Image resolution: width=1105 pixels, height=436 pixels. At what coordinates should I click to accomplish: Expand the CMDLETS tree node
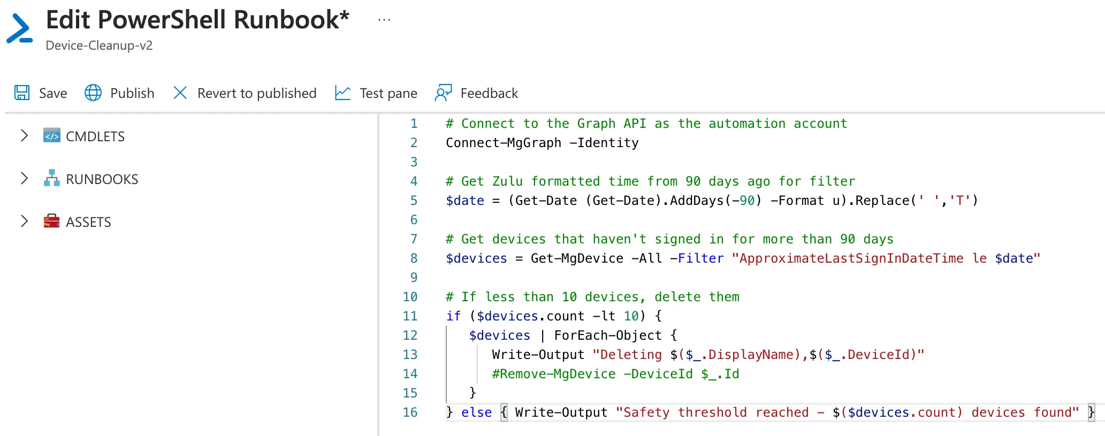point(24,136)
